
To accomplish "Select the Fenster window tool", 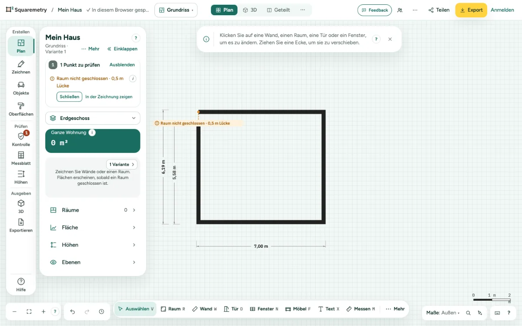I will tap(264, 309).
